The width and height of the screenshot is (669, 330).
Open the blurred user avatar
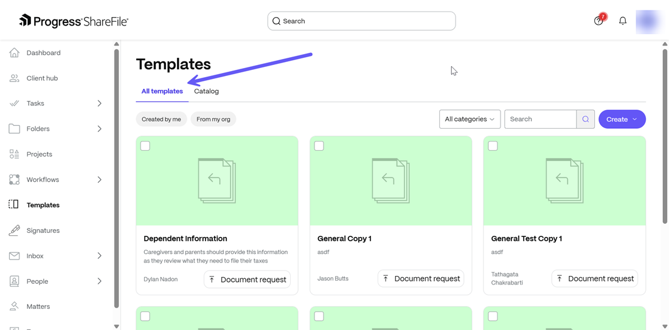[x=648, y=21]
